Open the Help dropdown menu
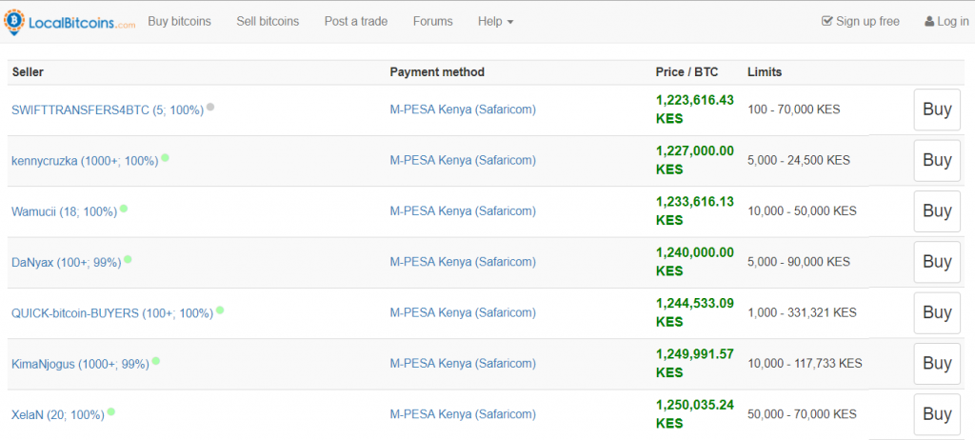This screenshot has height=440, width=975. pos(495,22)
